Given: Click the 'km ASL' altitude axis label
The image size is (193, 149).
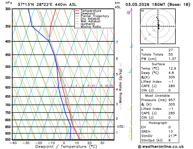Looking at the screenshot, I should pos(118,5).
